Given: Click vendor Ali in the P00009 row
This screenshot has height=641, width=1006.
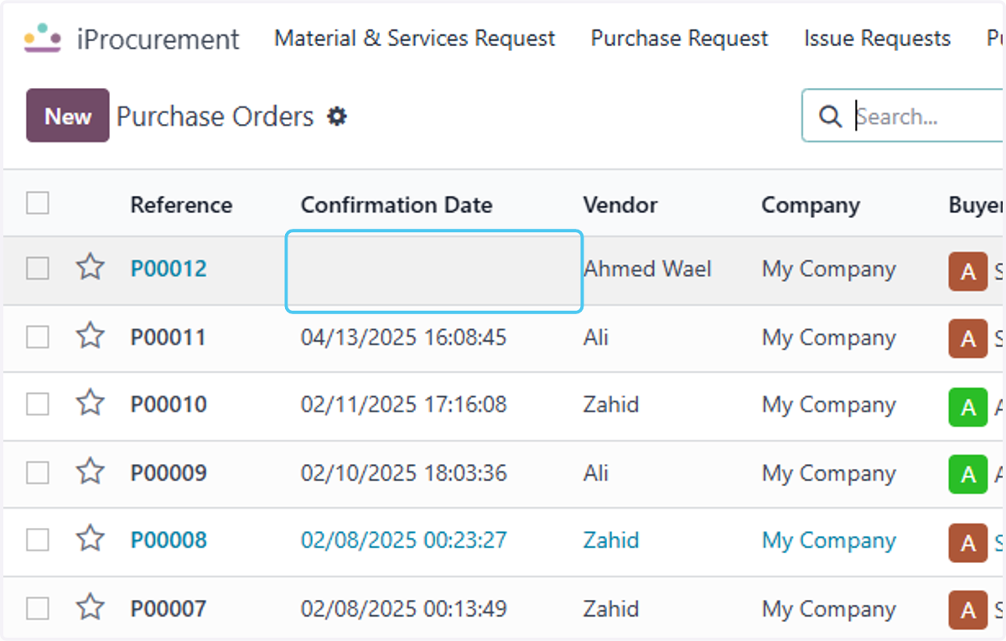Looking at the screenshot, I should (x=596, y=473).
